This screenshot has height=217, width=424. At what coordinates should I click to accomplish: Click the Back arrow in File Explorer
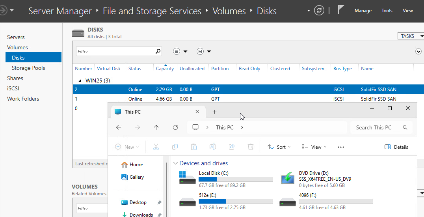[x=119, y=127]
